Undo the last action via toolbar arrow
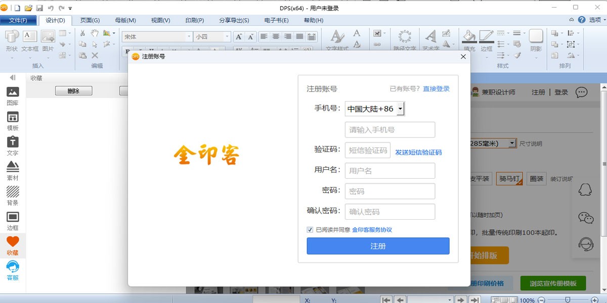607x303 pixels. coord(51,8)
